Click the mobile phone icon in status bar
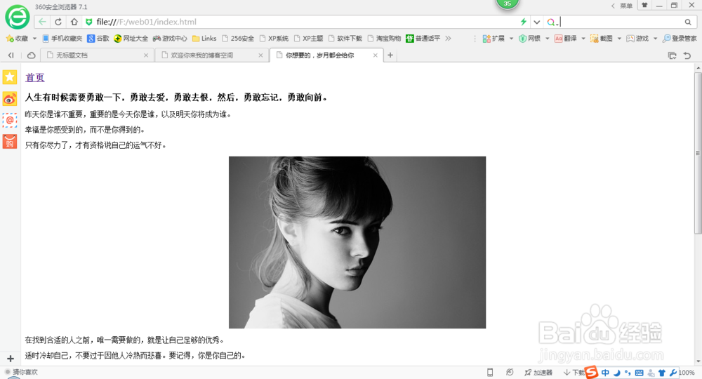Viewport: 702px width, 379px height. (490, 372)
